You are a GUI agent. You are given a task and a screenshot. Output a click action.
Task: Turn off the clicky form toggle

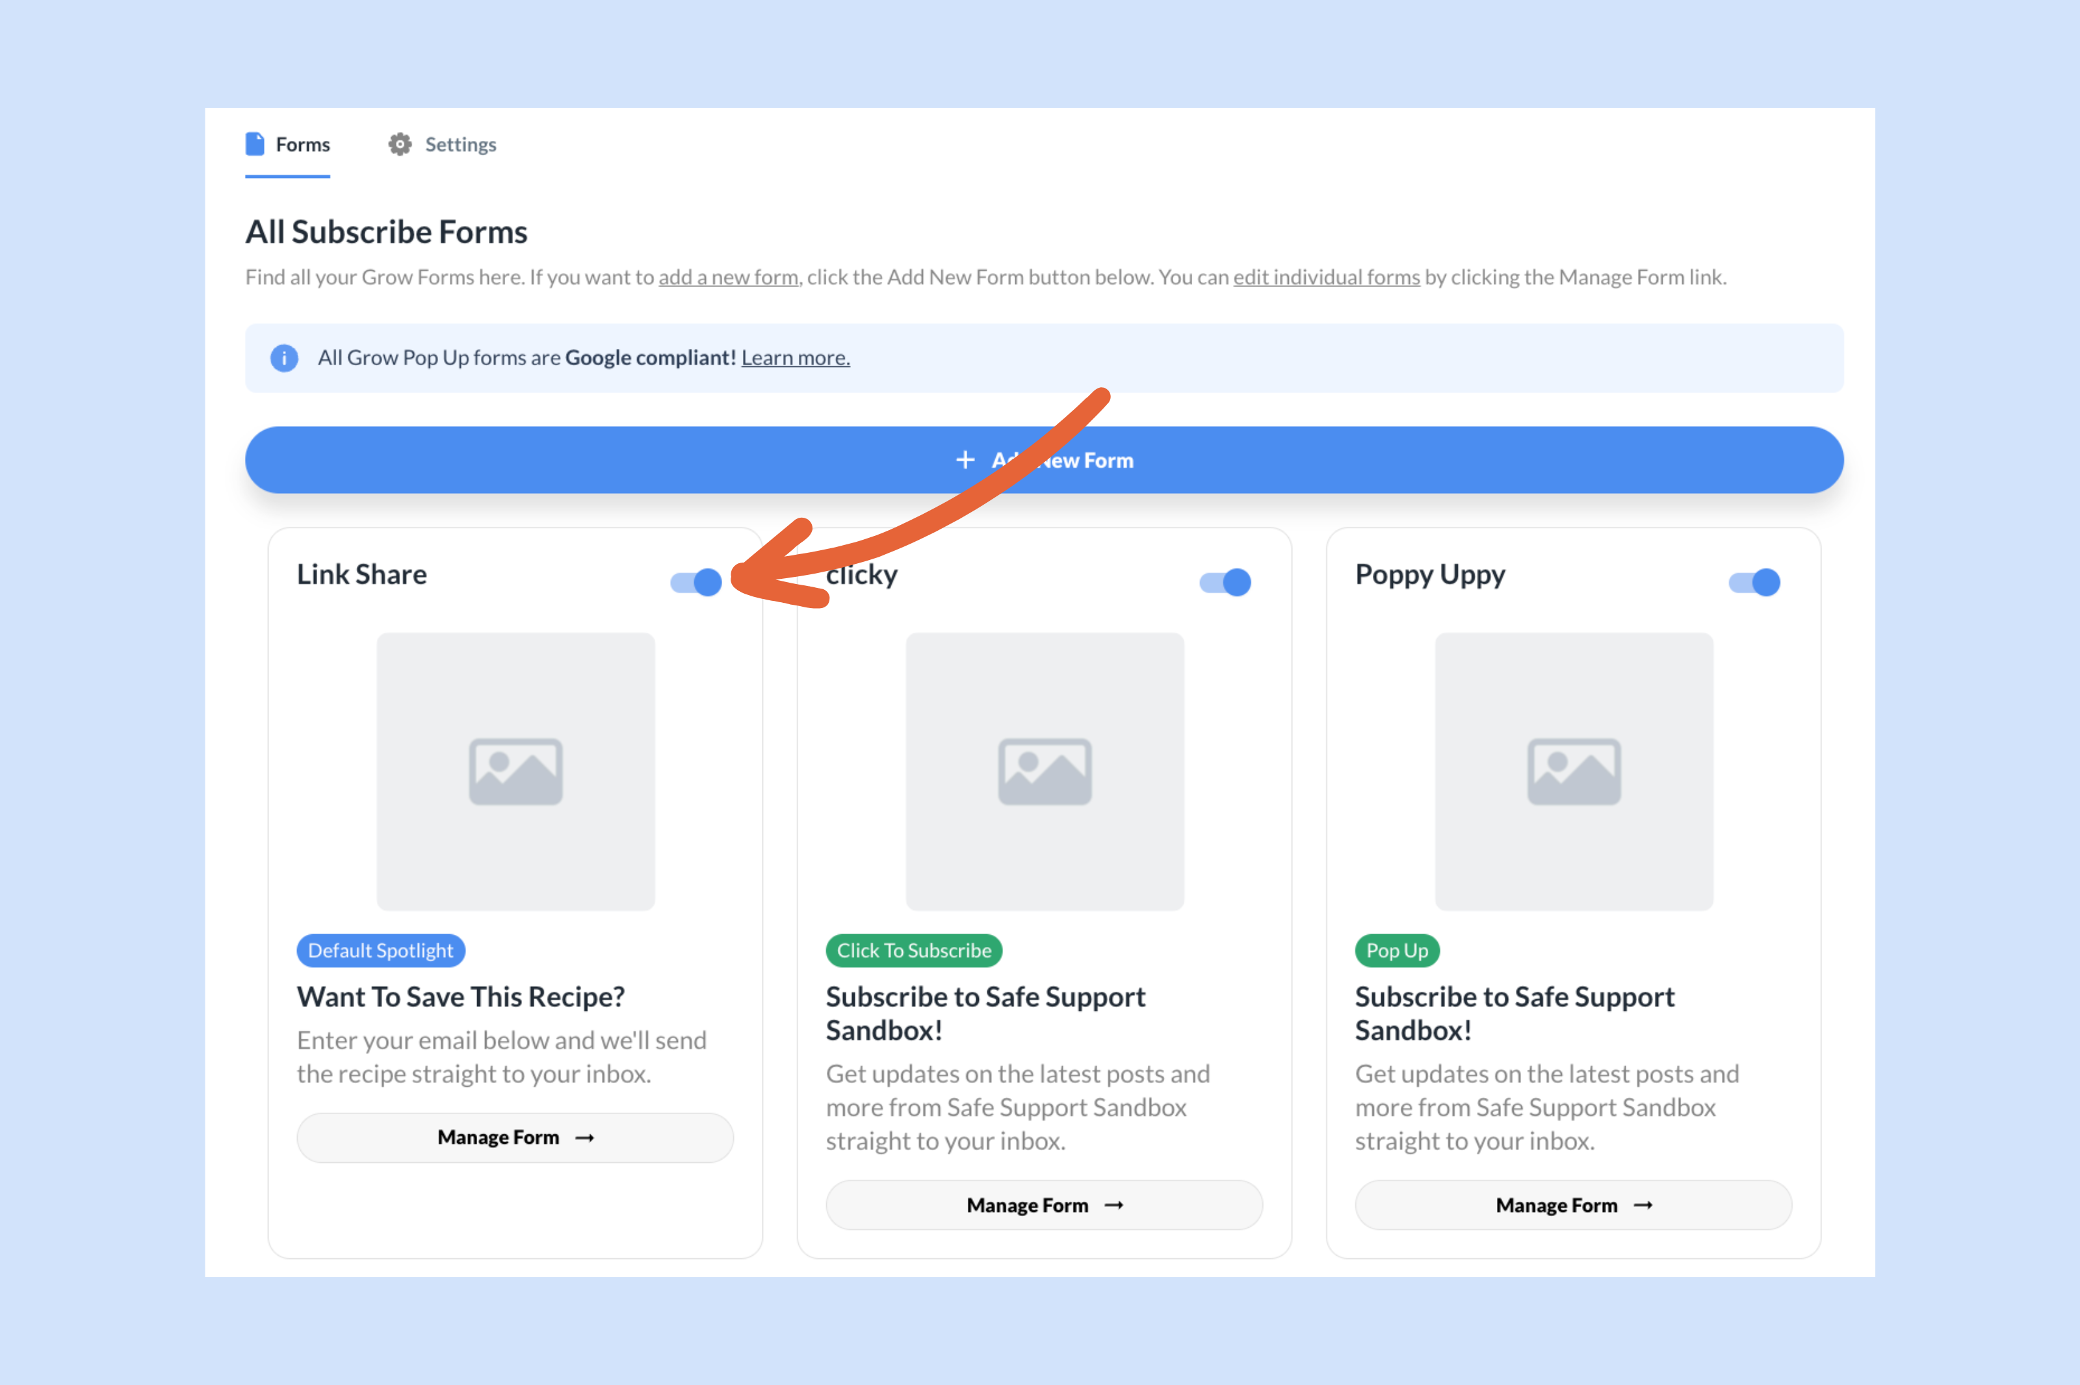(x=1225, y=581)
